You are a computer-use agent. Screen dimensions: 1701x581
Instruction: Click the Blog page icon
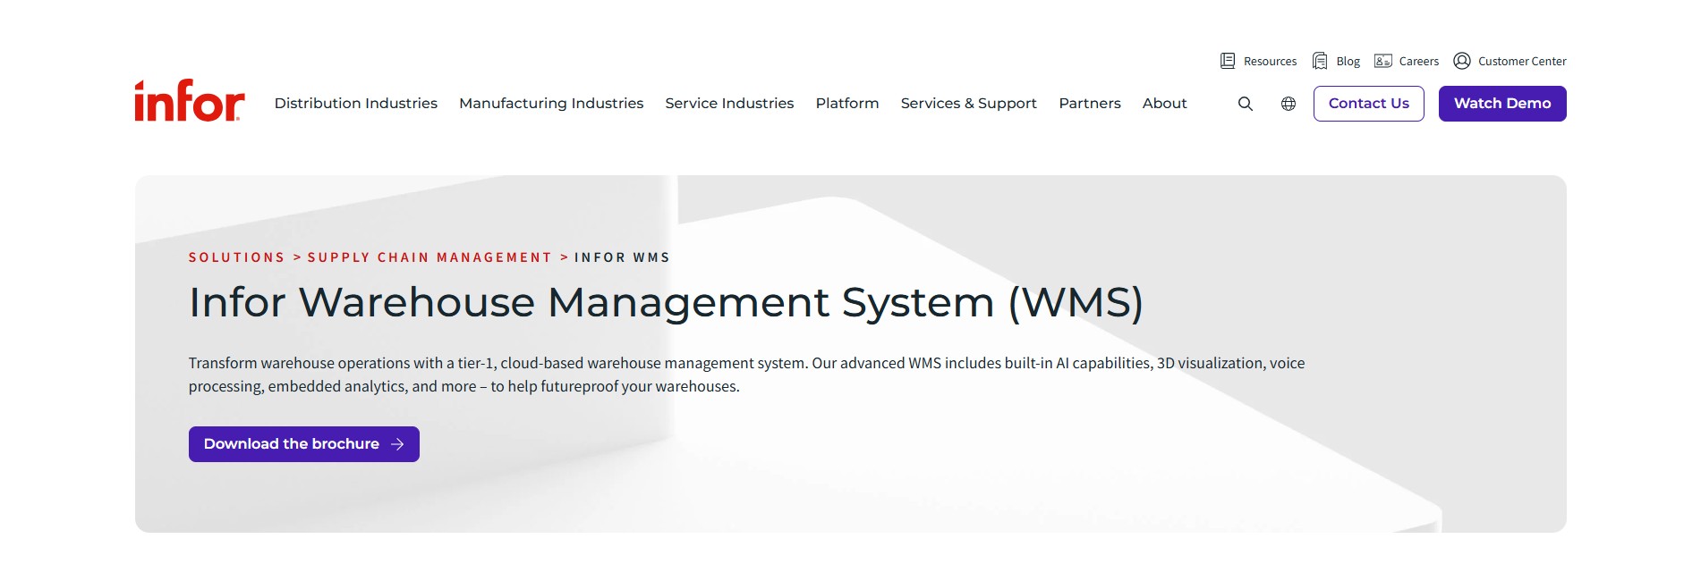(x=1320, y=61)
